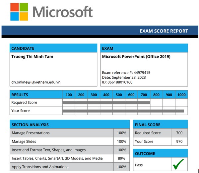Click the 200 column header in Results
The image size is (199, 173).
81,95
